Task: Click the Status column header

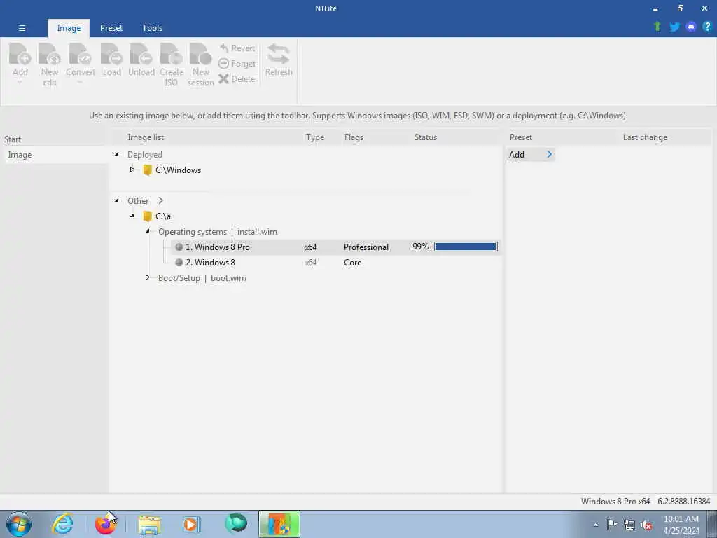Action: [425, 137]
